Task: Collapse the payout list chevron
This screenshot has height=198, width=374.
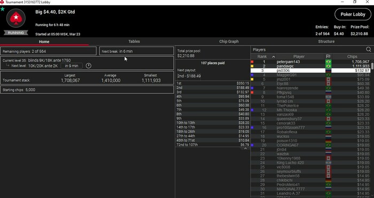Action: coord(245,148)
